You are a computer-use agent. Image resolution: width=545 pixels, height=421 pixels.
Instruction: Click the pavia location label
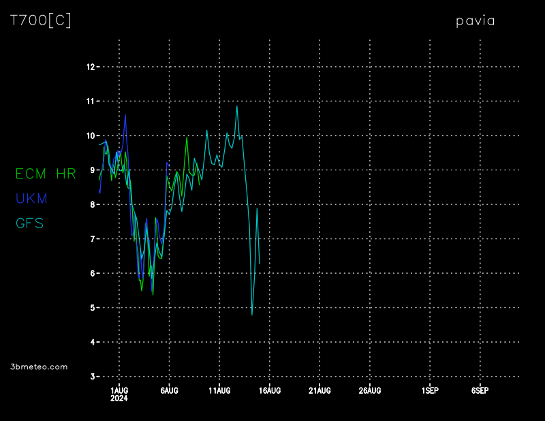tap(475, 21)
